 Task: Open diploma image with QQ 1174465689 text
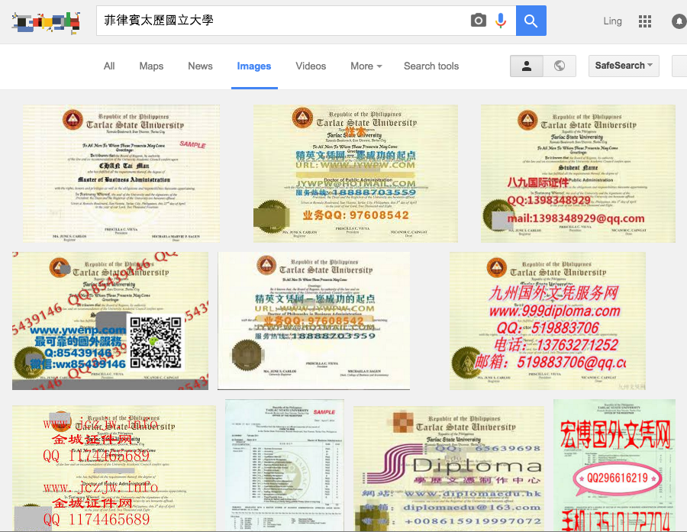114,469
